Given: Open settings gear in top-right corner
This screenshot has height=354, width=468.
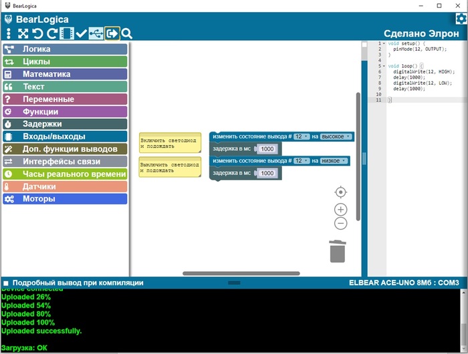Looking at the screenshot, I should [x=461, y=19].
